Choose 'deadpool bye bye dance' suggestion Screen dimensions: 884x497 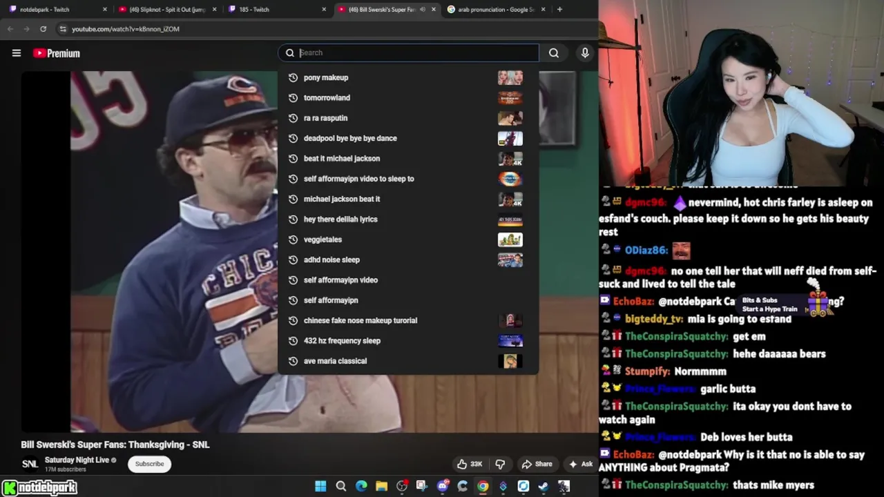407,138
